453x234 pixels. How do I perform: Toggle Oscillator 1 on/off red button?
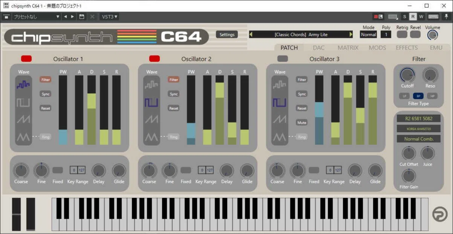(26, 58)
